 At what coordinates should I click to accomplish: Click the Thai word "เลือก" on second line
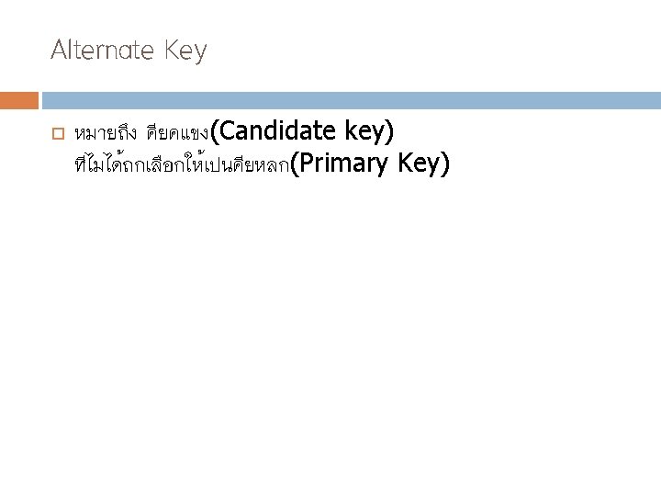click(x=164, y=165)
